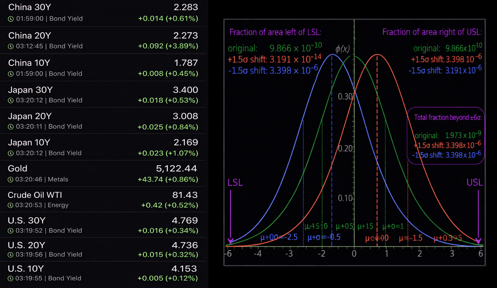
Task: Click Crude Oil WTI price 81.43
Action: click(x=185, y=195)
